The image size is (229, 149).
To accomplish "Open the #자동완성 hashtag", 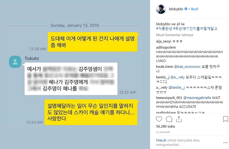I will [164, 29].
